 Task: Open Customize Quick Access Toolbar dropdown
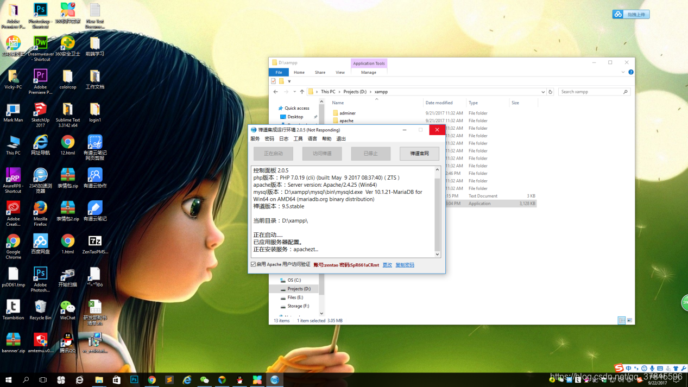click(x=289, y=81)
